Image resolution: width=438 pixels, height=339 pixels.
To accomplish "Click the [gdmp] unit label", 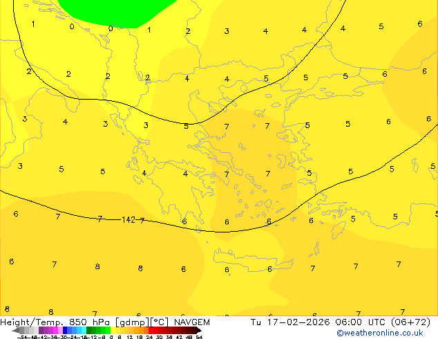I will (132, 322).
